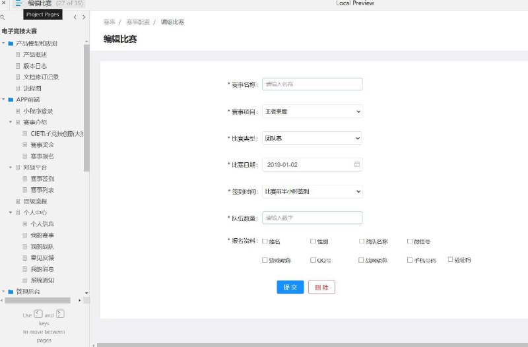The width and height of the screenshot is (528, 347).
Task: Click the page icon beside 流程图
Action: (x=18, y=88)
